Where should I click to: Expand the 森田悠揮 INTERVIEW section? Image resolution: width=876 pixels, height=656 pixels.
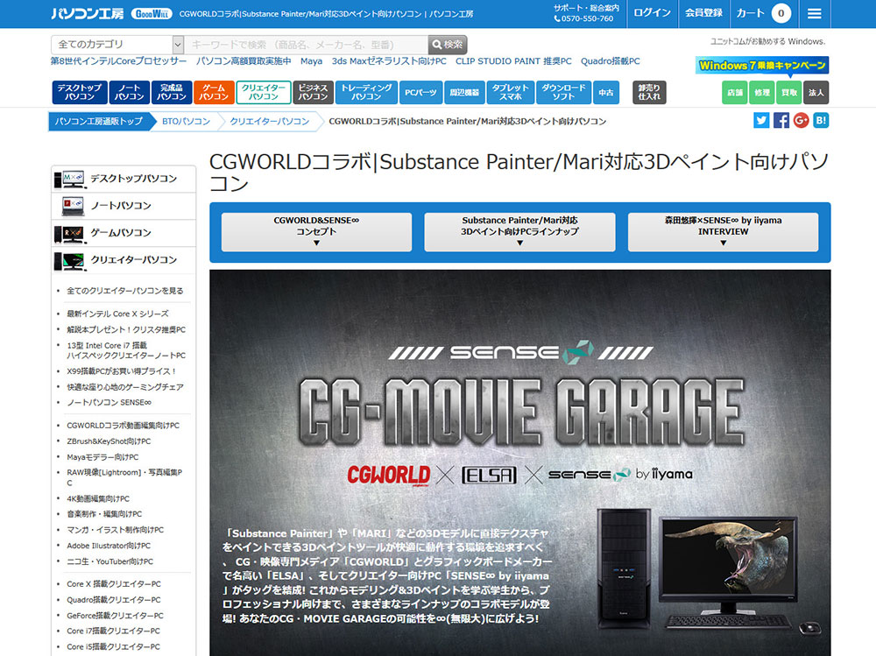click(x=723, y=232)
